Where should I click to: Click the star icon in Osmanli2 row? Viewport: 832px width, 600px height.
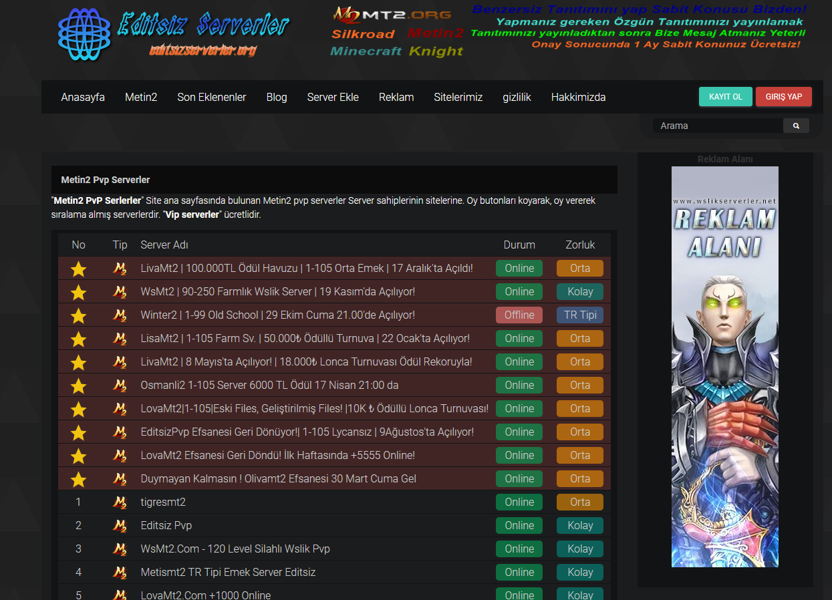point(79,386)
